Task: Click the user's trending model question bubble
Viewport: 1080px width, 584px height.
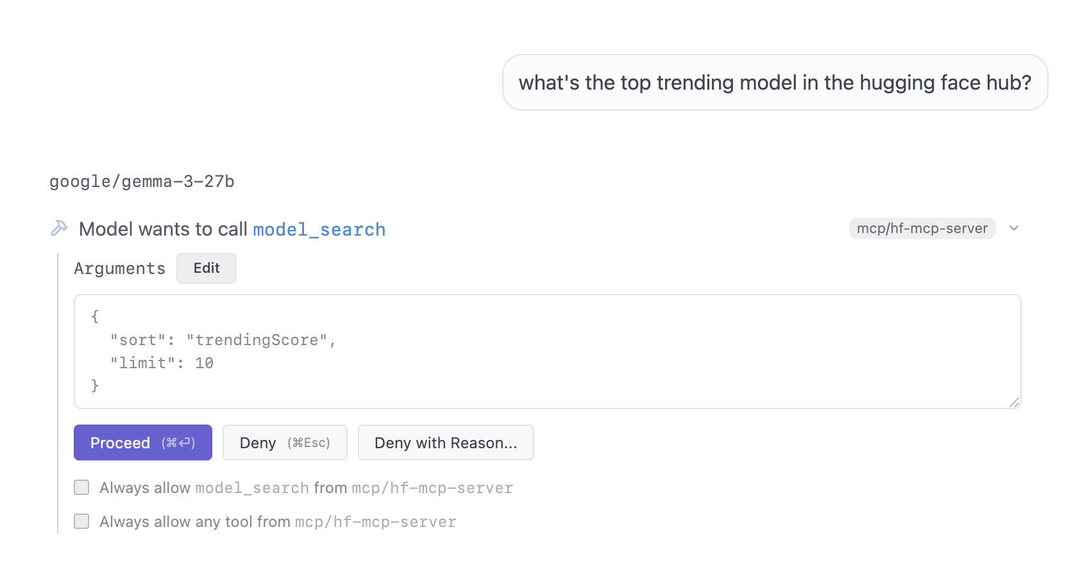Action: [775, 83]
